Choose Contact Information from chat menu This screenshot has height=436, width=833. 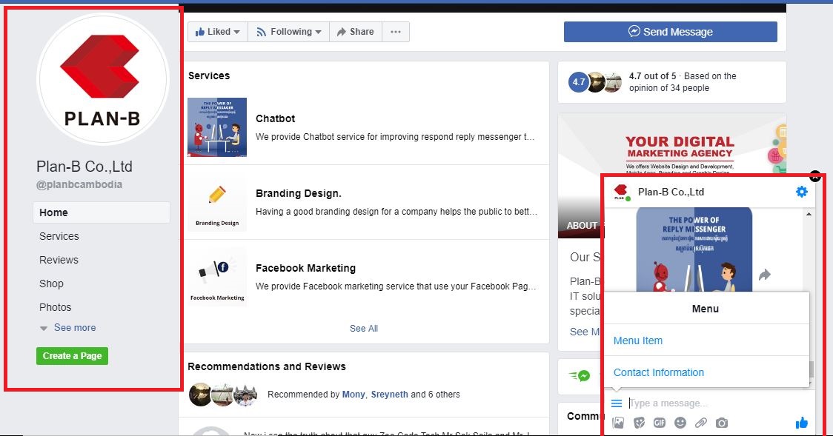[x=659, y=372]
